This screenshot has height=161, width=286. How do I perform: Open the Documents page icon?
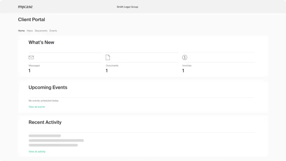pos(108,57)
